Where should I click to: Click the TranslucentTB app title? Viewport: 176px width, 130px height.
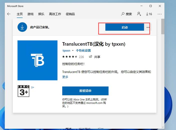[94, 44]
